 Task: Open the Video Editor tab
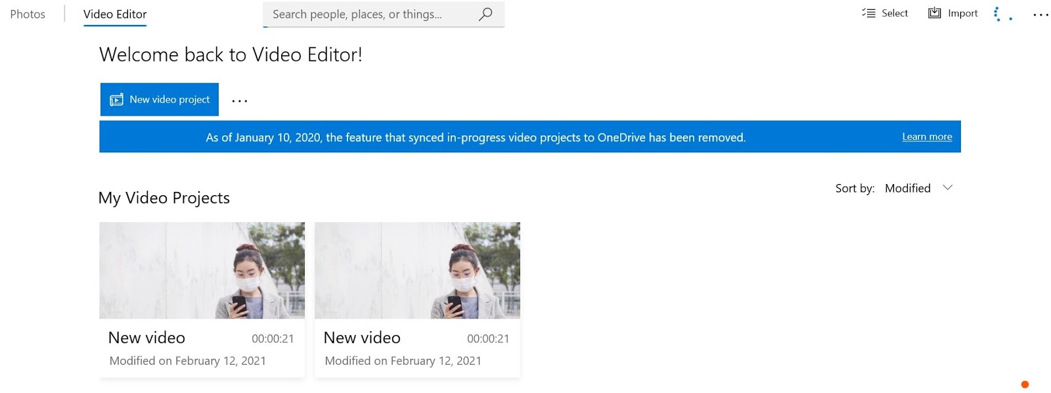click(115, 14)
